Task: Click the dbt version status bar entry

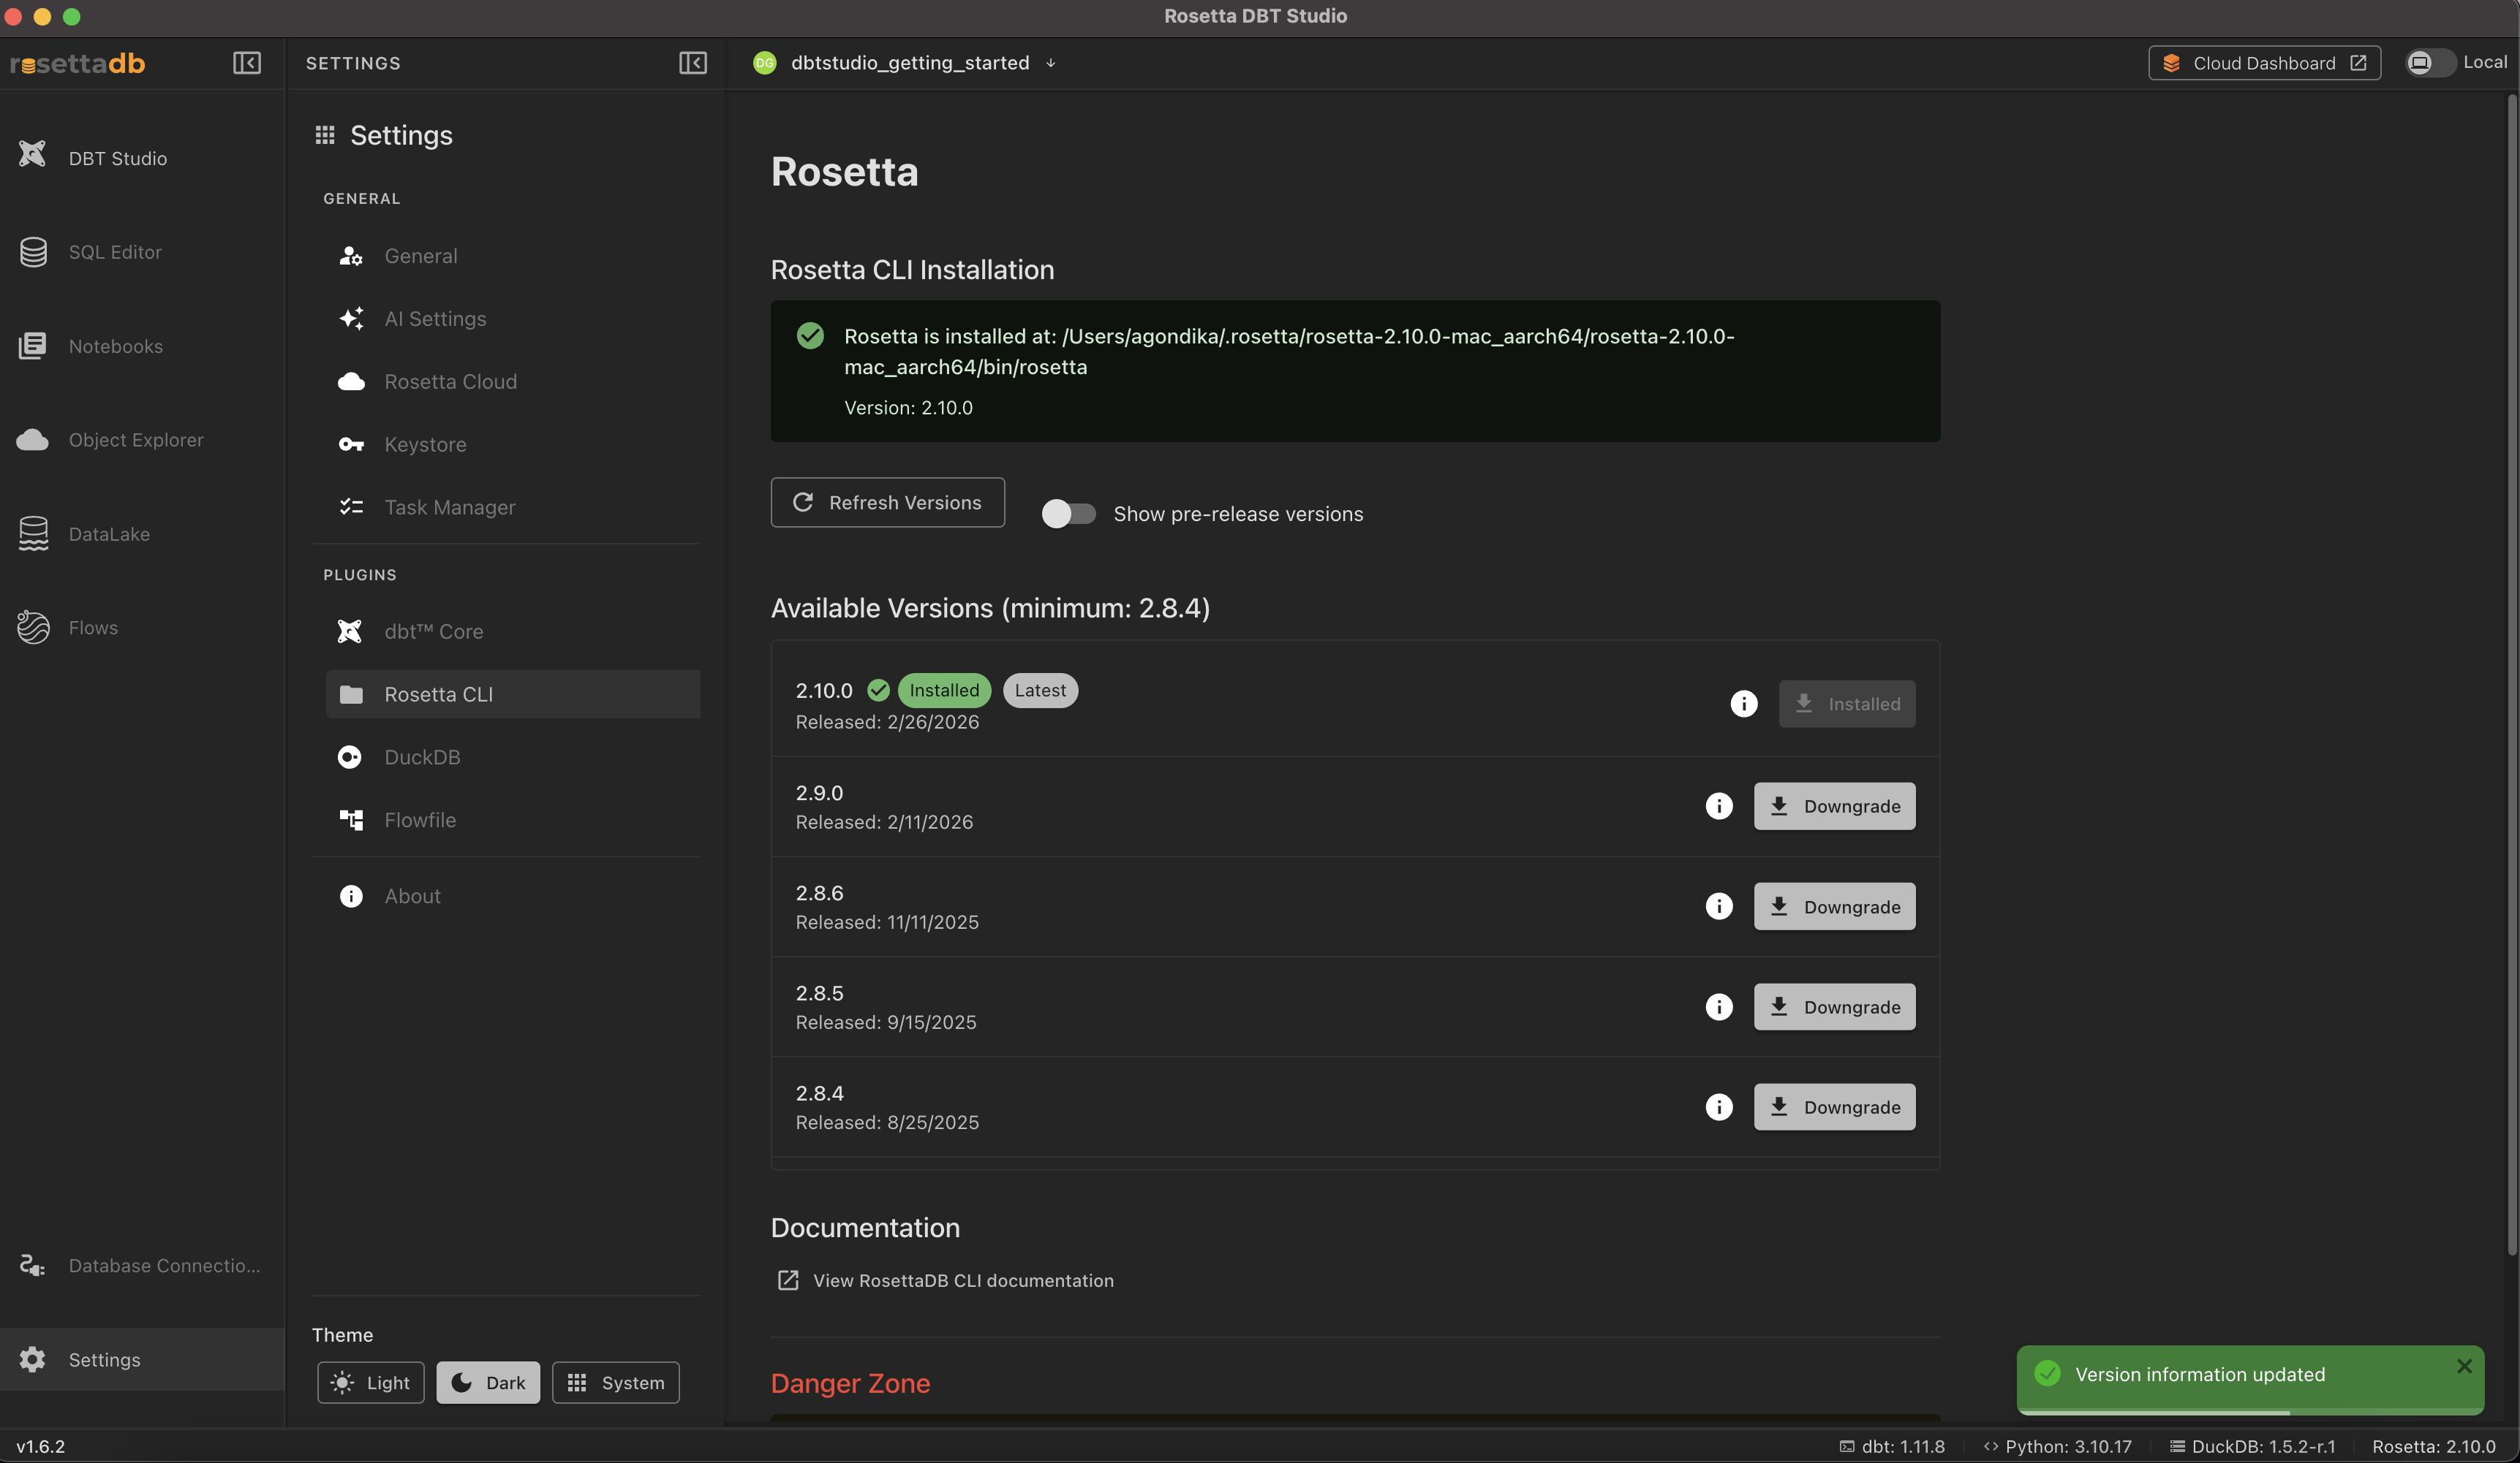Action: (x=1893, y=1446)
